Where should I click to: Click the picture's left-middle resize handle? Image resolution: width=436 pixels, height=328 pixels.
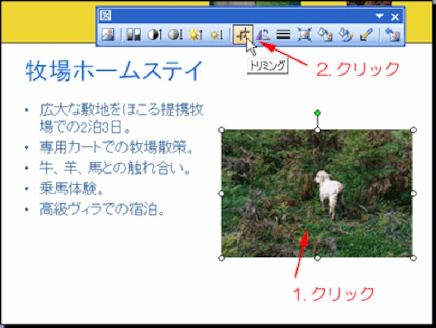(221, 194)
